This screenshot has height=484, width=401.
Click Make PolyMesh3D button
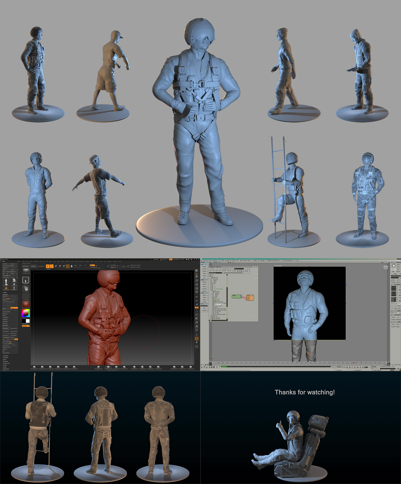(x=12, y=272)
